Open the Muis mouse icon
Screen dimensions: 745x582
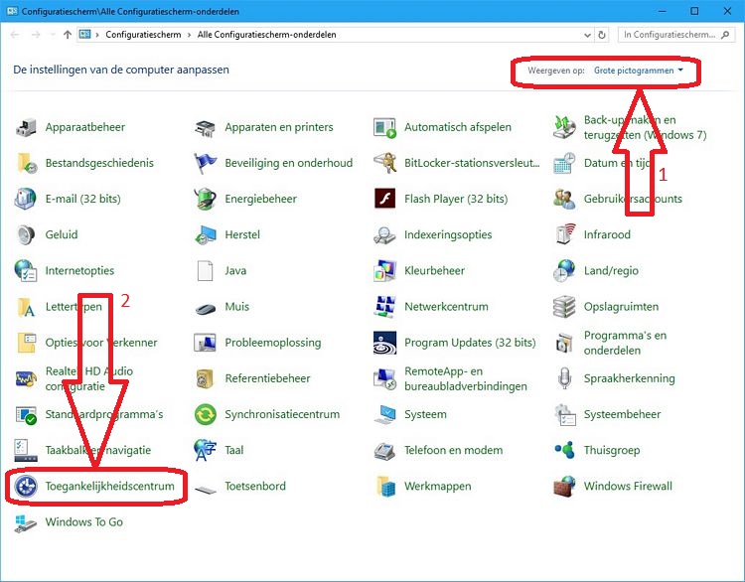click(x=206, y=308)
